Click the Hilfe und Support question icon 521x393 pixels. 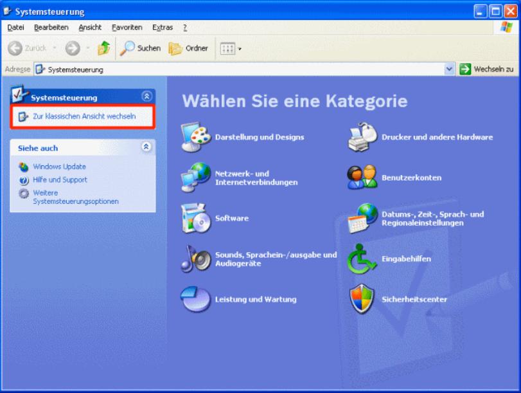coord(24,180)
